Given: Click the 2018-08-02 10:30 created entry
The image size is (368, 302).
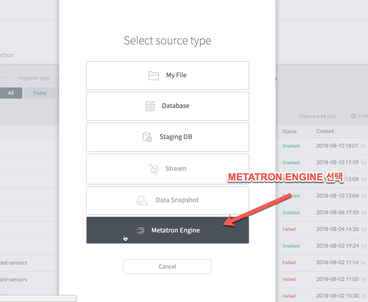Looking at the screenshot, I should click(337, 296).
